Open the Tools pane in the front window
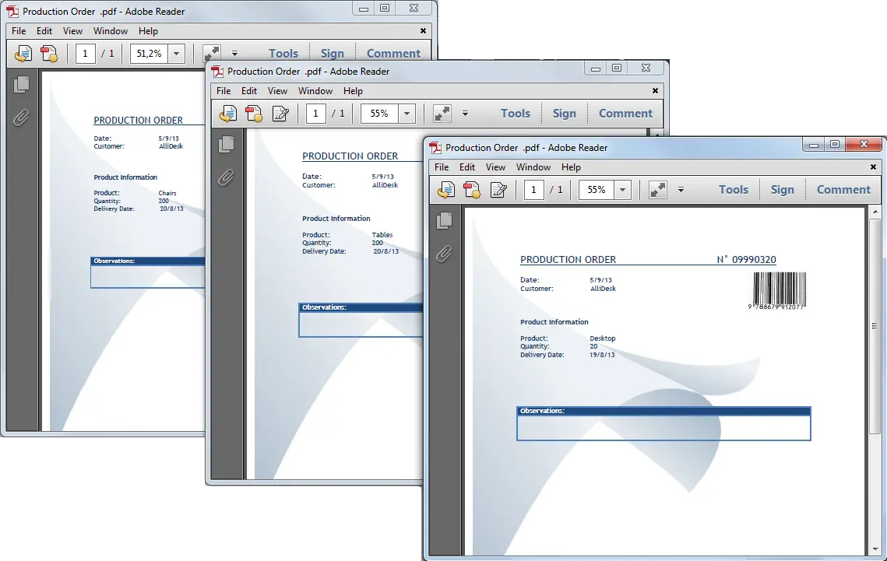The height and width of the screenshot is (561, 887). tap(734, 190)
